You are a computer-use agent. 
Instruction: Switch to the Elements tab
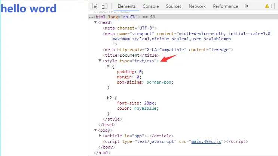(x=126, y=6)
